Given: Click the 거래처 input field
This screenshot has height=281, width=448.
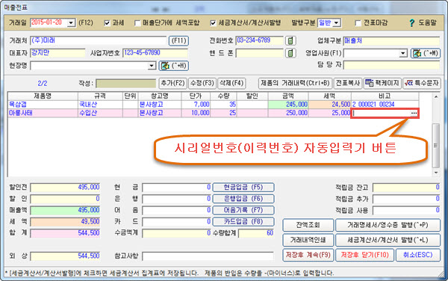Looking at the screenshot, I should point(98,40).
